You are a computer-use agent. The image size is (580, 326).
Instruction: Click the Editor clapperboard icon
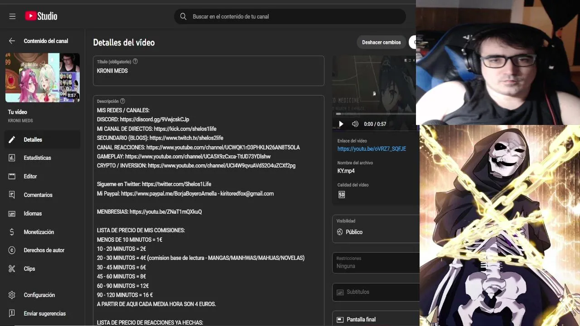pos(12,176)
